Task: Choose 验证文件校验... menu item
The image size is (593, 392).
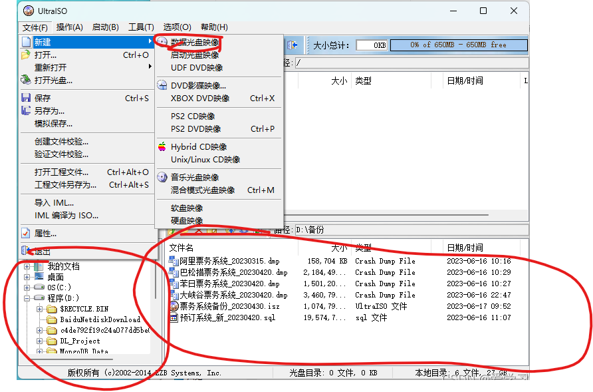Action: tap(87, 154)
